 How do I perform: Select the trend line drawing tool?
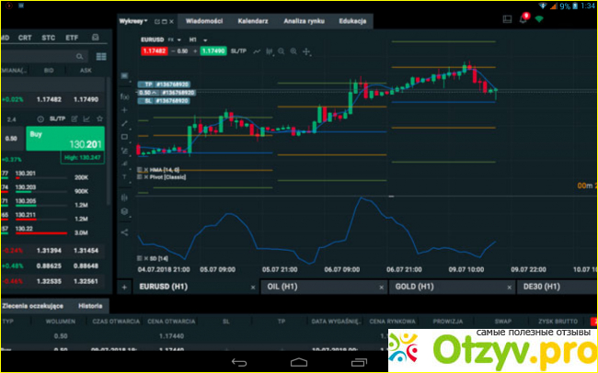124,123
